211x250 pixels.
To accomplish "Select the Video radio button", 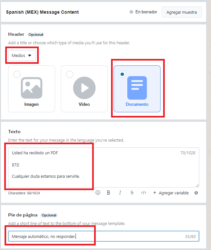I will (70, 75).
